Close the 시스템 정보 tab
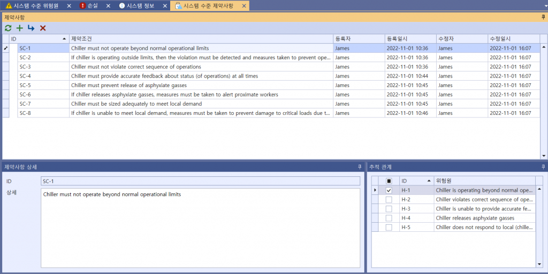548x274 pixels. tap(162, 6)
